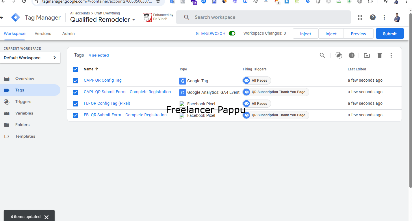This screenshot has width=412, height=221.
Task: Bookmark this page with the star icon
Action: pyautogui.click(x=158, y=1)
